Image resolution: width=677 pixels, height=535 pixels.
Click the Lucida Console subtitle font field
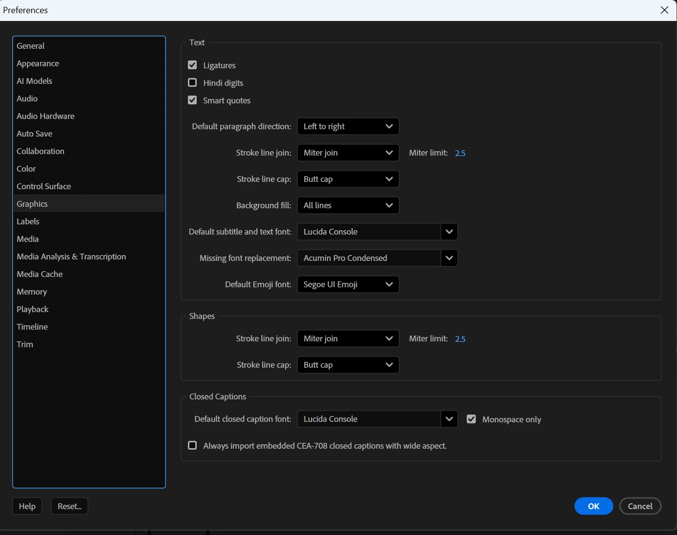click(x=369, y=232)
